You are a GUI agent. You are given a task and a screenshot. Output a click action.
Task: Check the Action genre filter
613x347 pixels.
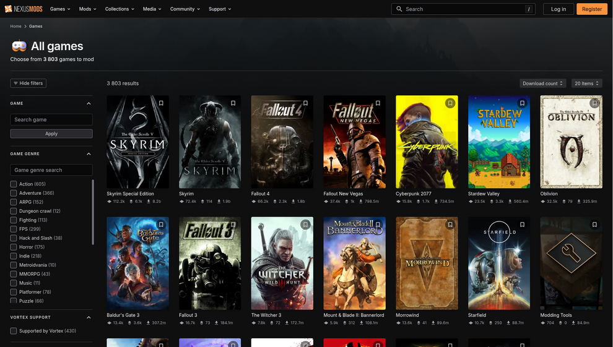coord(13,184)
